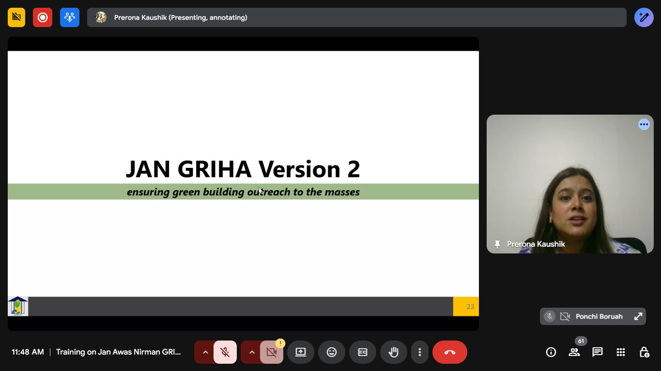Show the participants panel
661x371 pixels.
(574, 352)
